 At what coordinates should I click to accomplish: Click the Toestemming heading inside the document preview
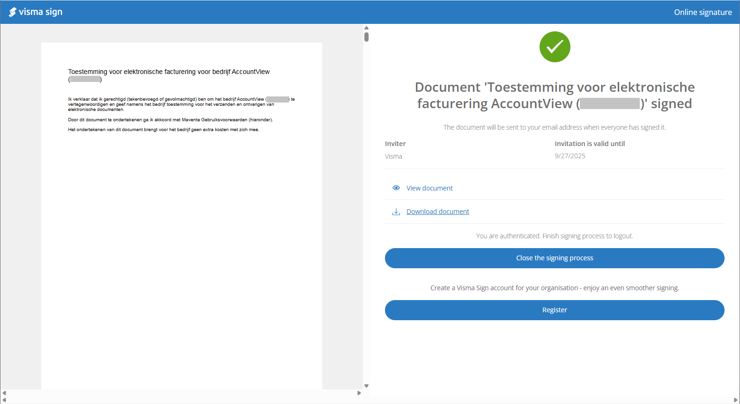169,72
